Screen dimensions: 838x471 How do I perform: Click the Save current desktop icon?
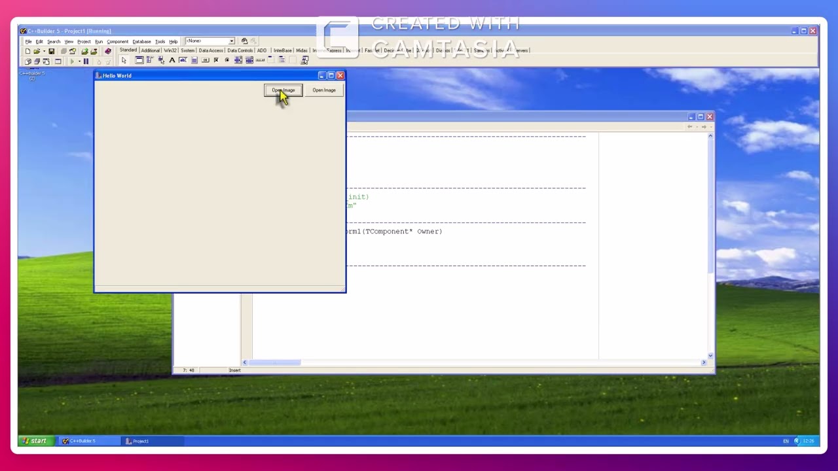click(x=244, y=41)
